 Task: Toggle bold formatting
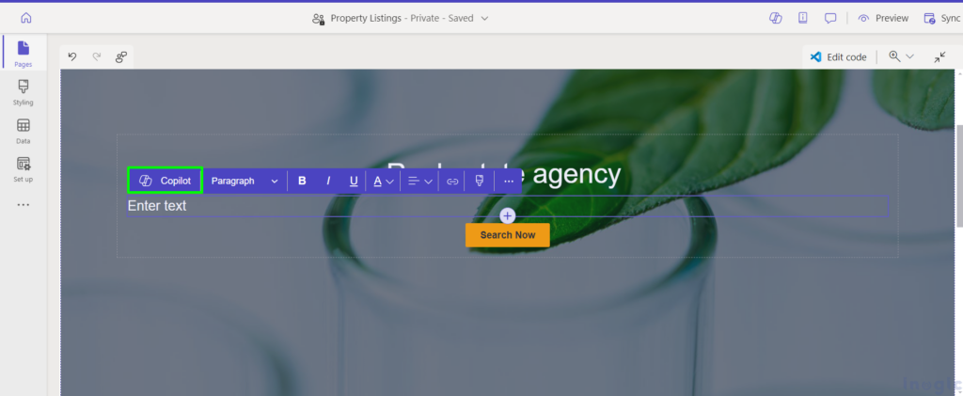(x=302, y=182)
